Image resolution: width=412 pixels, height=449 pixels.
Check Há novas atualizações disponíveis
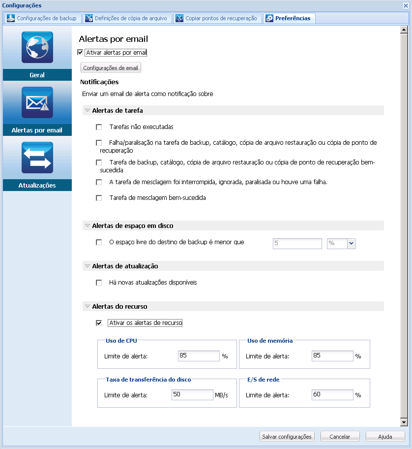click(x=99, y=282)
